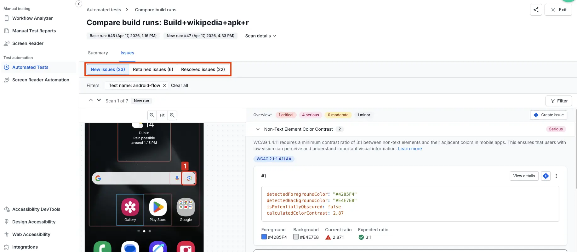The width and height of the screenshot is (577, 252).
Task: Zoom in the device screenshot
Action: pos(172,115)
